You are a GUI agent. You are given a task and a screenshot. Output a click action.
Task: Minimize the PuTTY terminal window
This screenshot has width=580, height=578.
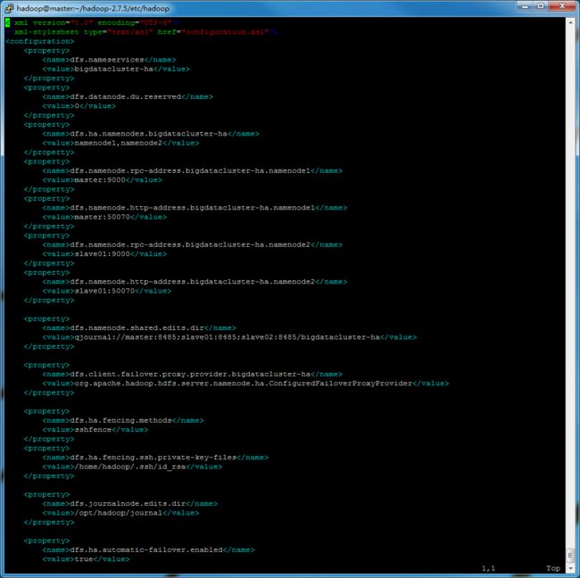pos(525,6)
